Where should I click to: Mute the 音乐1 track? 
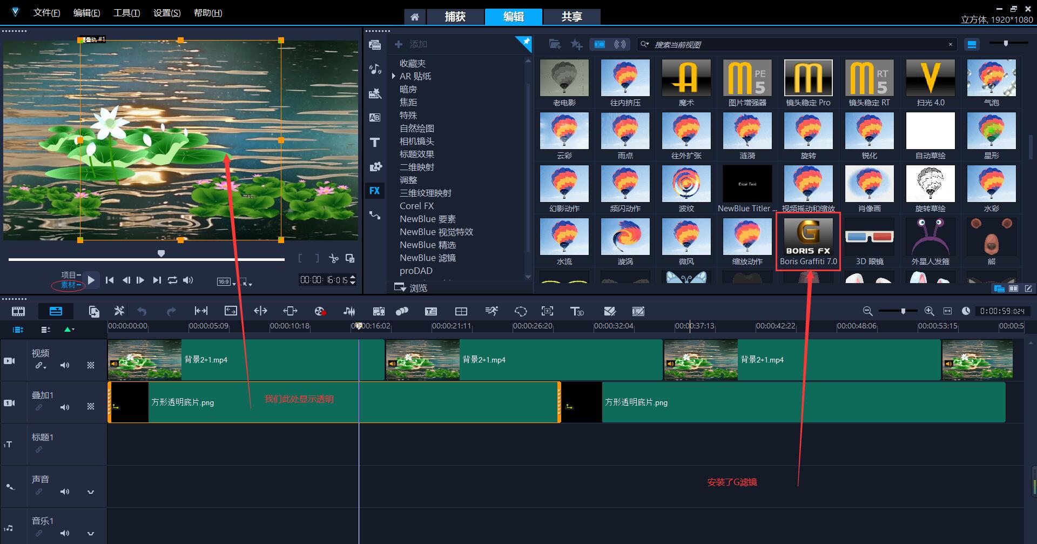(65, 533)
